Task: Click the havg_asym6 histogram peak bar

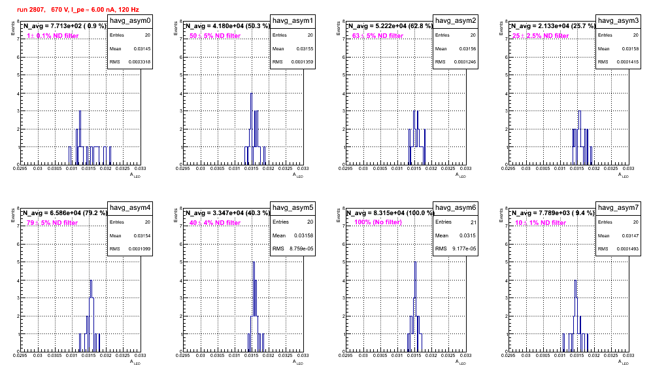Action: click(x=415, y=307)
